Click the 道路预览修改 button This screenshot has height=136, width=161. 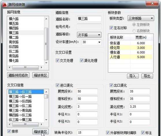[18, 75]
